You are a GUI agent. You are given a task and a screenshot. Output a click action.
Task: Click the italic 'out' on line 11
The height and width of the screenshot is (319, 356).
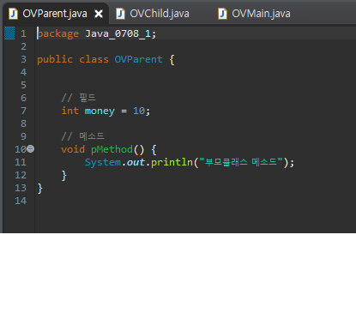(x=136, y=162)
